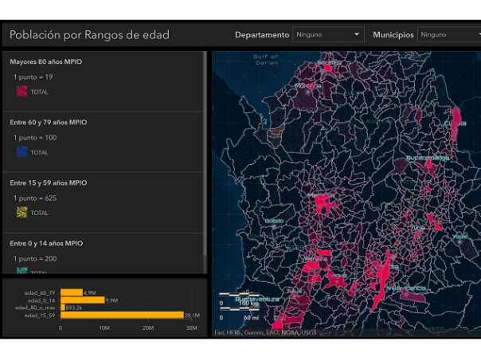Image resolution: width=481 pixels, height=361 pixels.
Task: Select the edad_60_79 bar in the chart
Action: pos(71,292)
